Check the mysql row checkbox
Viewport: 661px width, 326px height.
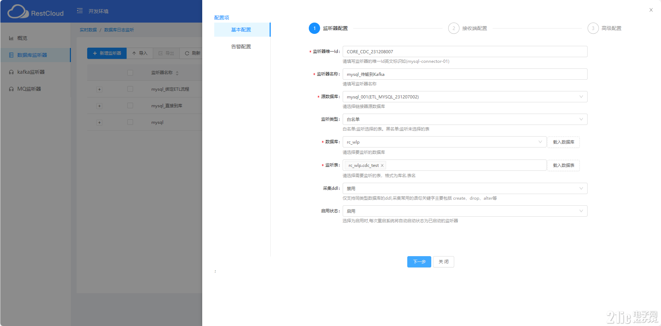coord(130,122)
